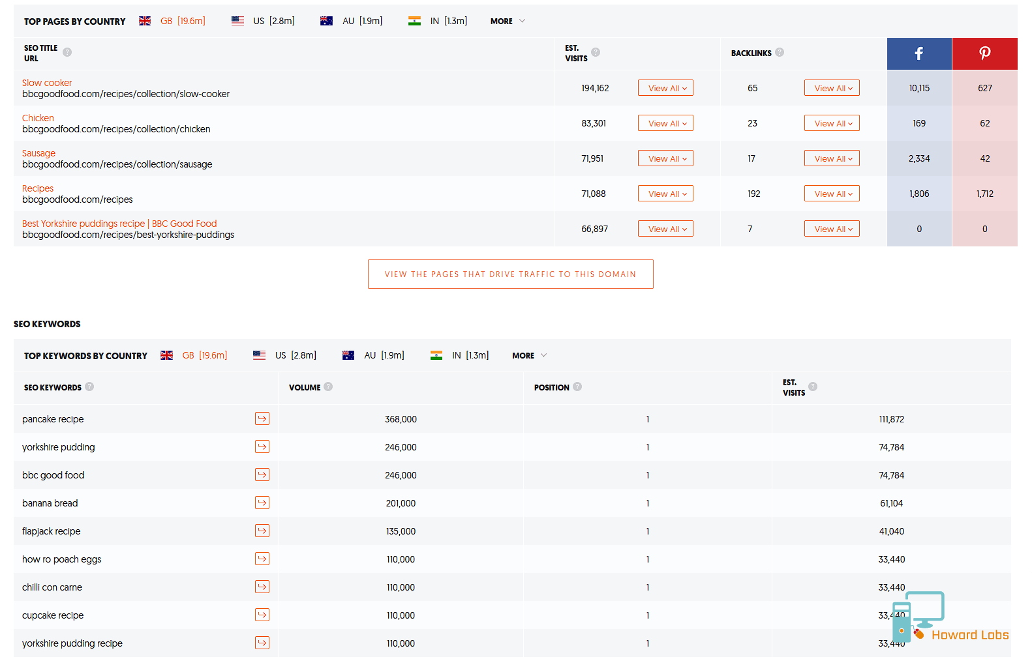Image resolution: width=1032 pixels, height=659 pixels.
Task: Open keyword arrow icon for yorkshire pudding
Action: tap(262, 447)
